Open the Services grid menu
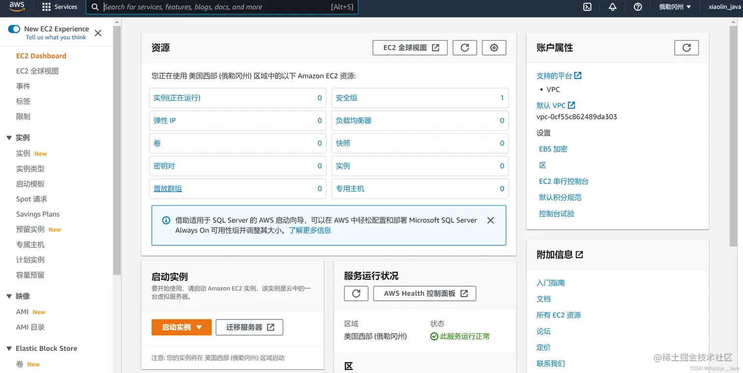 59,7
